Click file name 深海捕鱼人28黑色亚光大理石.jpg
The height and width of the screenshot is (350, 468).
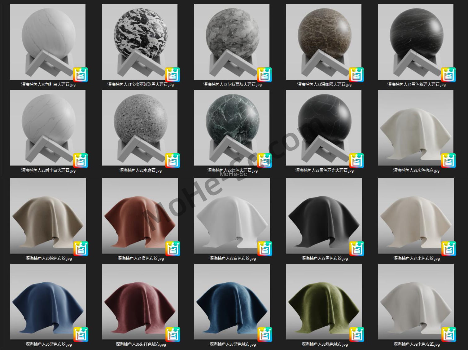point(324,171)
